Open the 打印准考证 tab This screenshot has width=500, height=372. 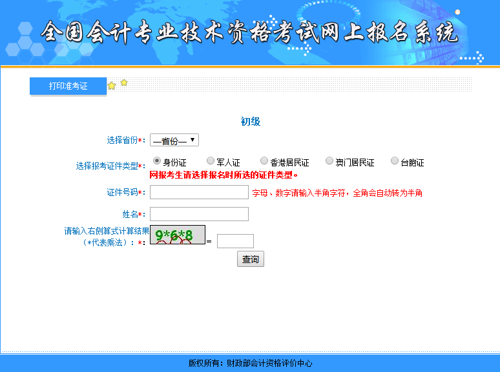coord(68,86)
